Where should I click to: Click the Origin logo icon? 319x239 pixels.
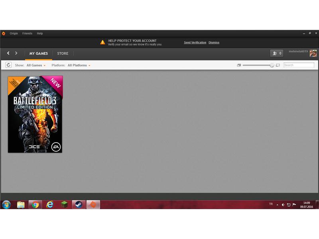click(4, 33)
